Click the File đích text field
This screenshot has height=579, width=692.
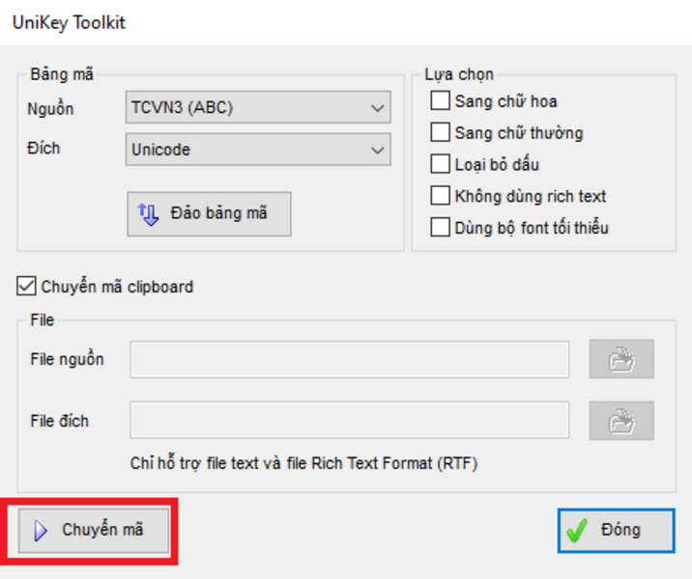[x=349, y=421]
